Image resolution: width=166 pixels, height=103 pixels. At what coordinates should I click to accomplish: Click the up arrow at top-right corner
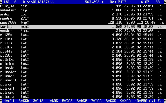click(165, 2)
